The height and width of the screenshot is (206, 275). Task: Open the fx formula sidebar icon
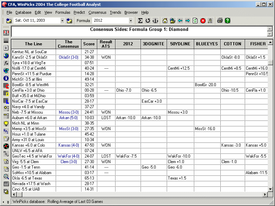pyautogui.click(x=6, y=63)
